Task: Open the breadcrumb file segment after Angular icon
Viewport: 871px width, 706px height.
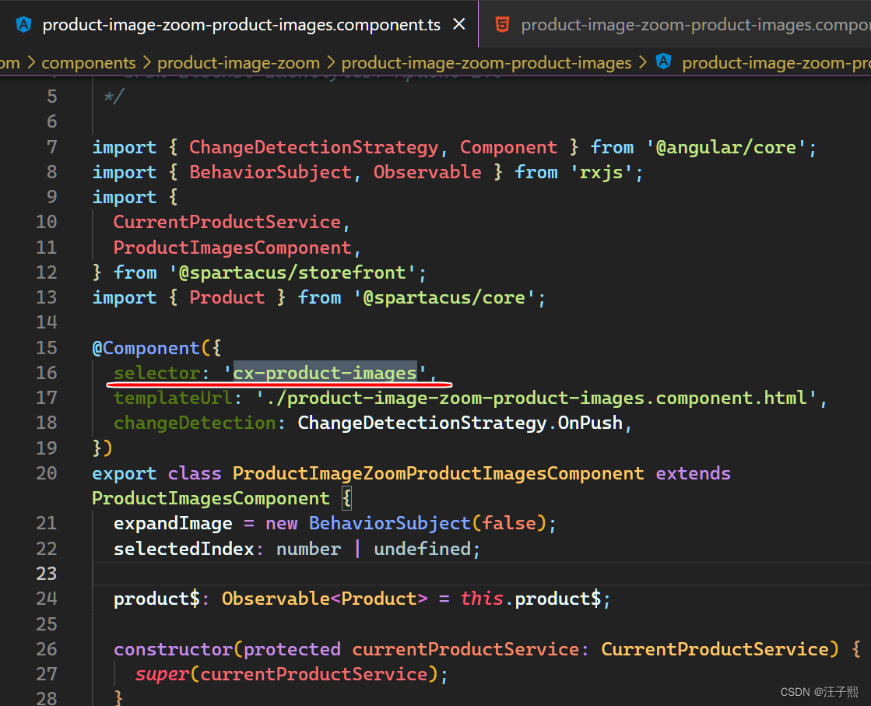Action: (x=776, y=63)
